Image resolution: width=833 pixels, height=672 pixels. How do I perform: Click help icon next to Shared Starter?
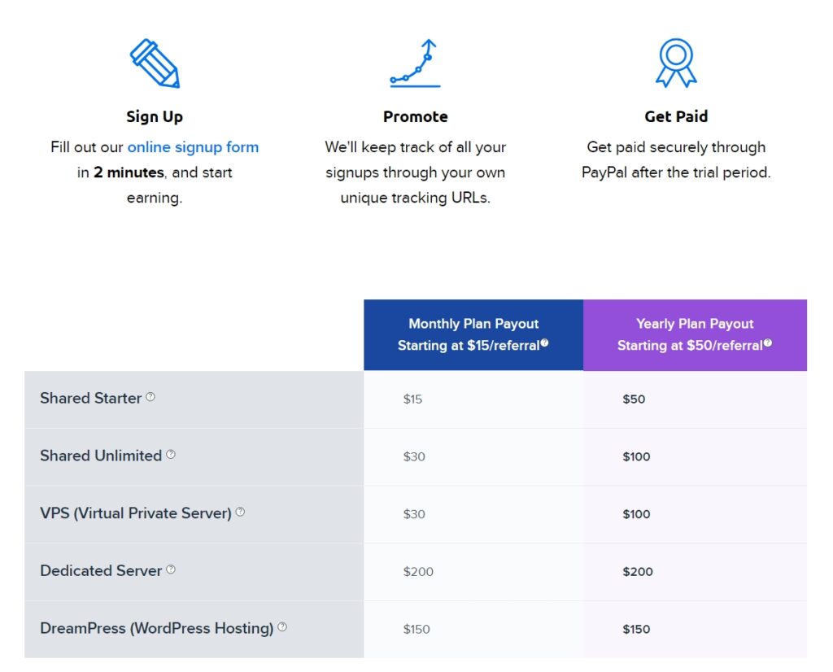(150, 397)
